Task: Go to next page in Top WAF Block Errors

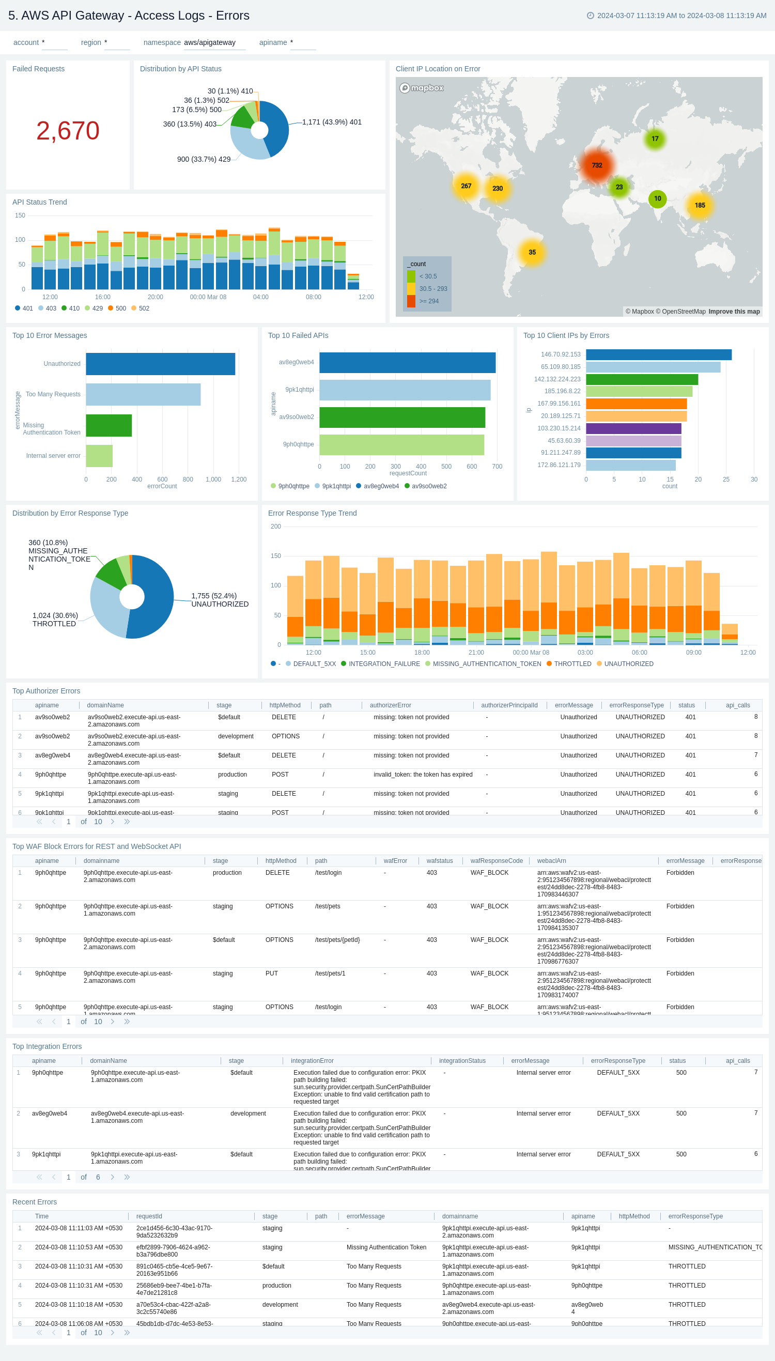Action: 112,1022
